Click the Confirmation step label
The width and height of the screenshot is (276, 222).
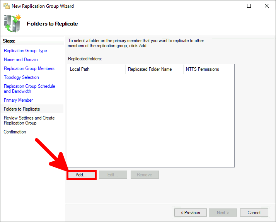point(15,132)
